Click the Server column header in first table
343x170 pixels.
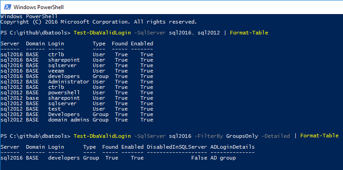pyautogui.click(x=10, y=44)
